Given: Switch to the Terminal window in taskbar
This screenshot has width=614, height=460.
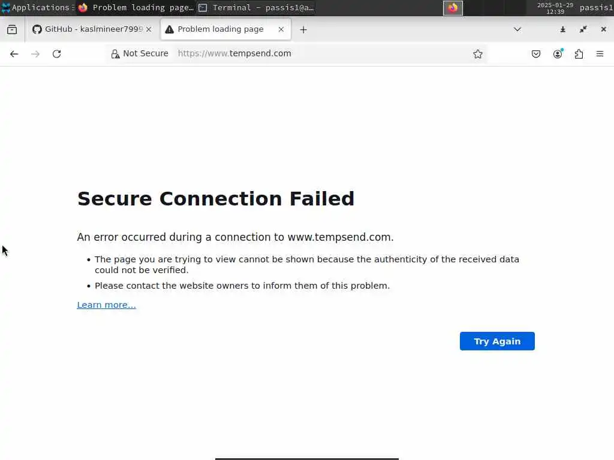Looking at the screenshot, I should [257, 8].
